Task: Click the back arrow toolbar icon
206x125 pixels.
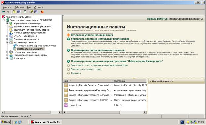Action: click(x=3, y=12)
